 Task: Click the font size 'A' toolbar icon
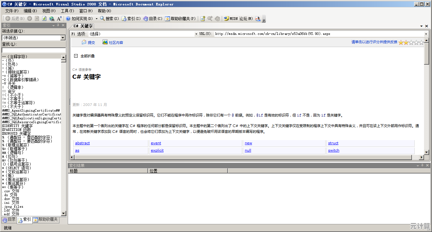coord(59,19)
